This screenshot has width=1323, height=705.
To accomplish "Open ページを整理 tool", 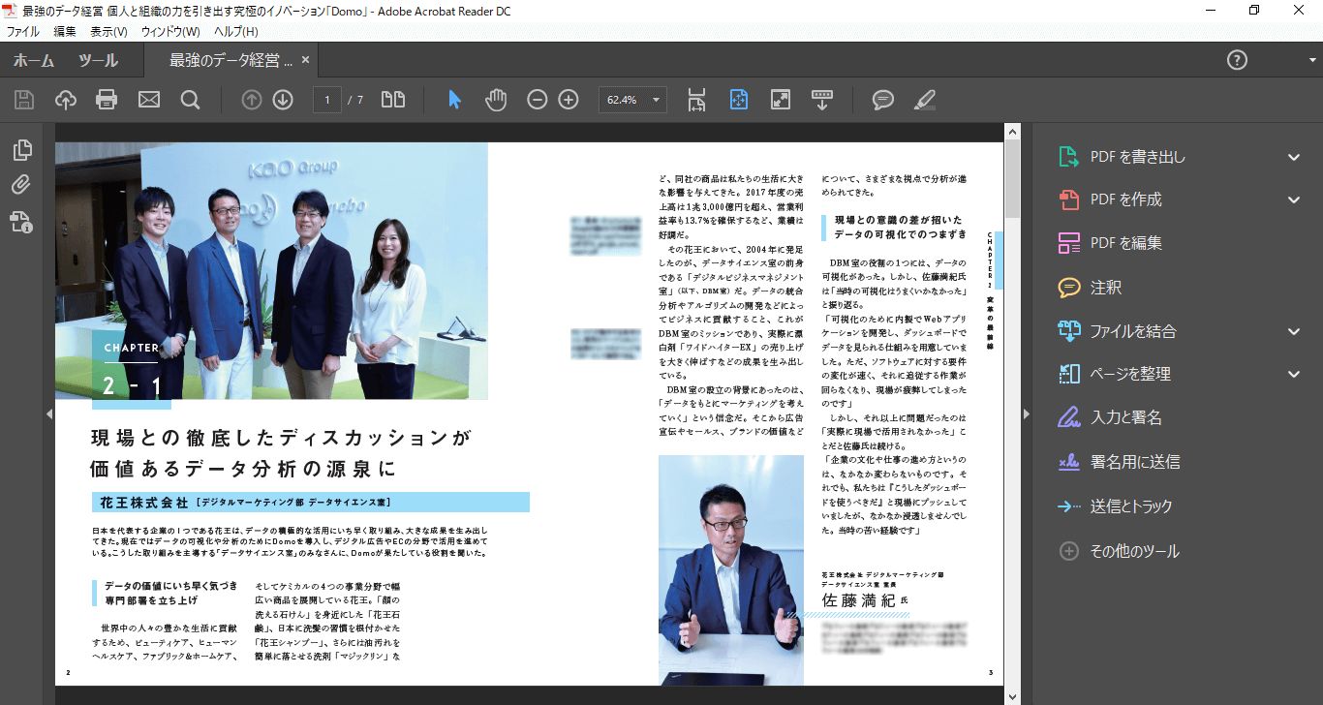I will tap(1115, 374).
